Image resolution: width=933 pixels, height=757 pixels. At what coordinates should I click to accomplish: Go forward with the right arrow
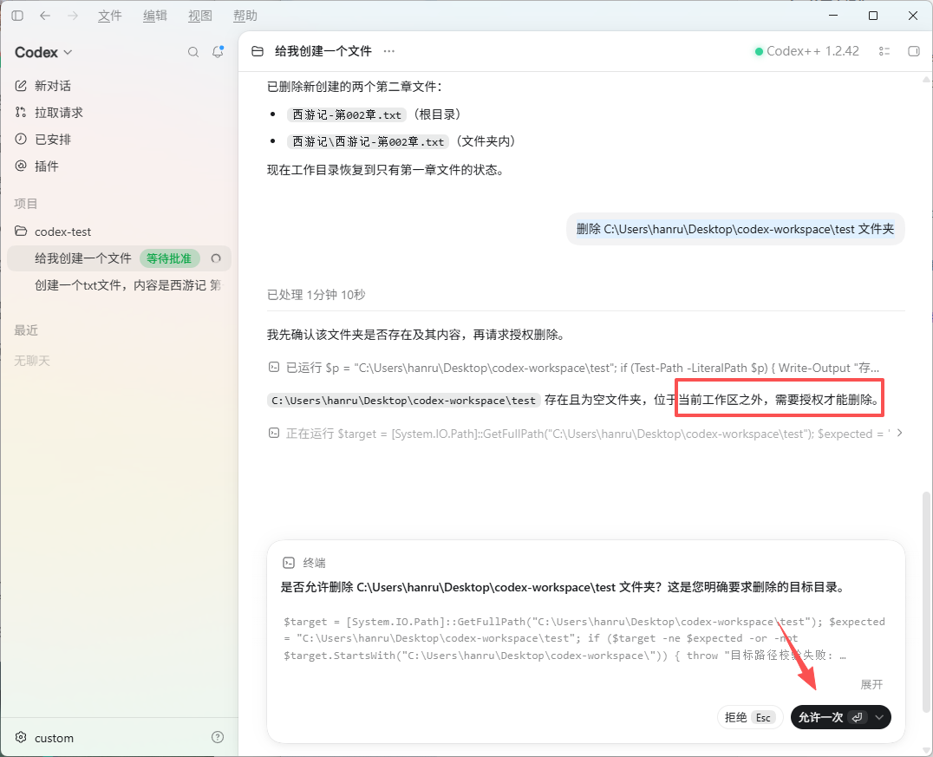73,16
